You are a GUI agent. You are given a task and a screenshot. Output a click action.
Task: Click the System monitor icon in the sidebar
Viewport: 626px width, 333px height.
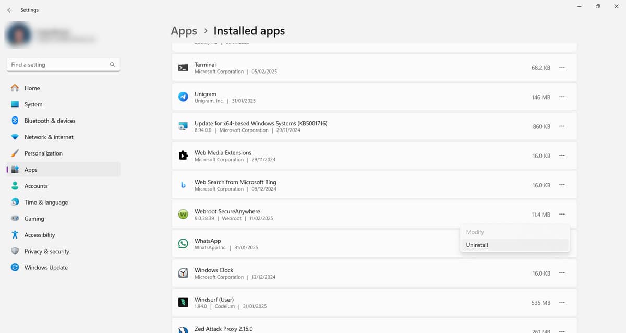pyautogui.click(x=15, y=104)
